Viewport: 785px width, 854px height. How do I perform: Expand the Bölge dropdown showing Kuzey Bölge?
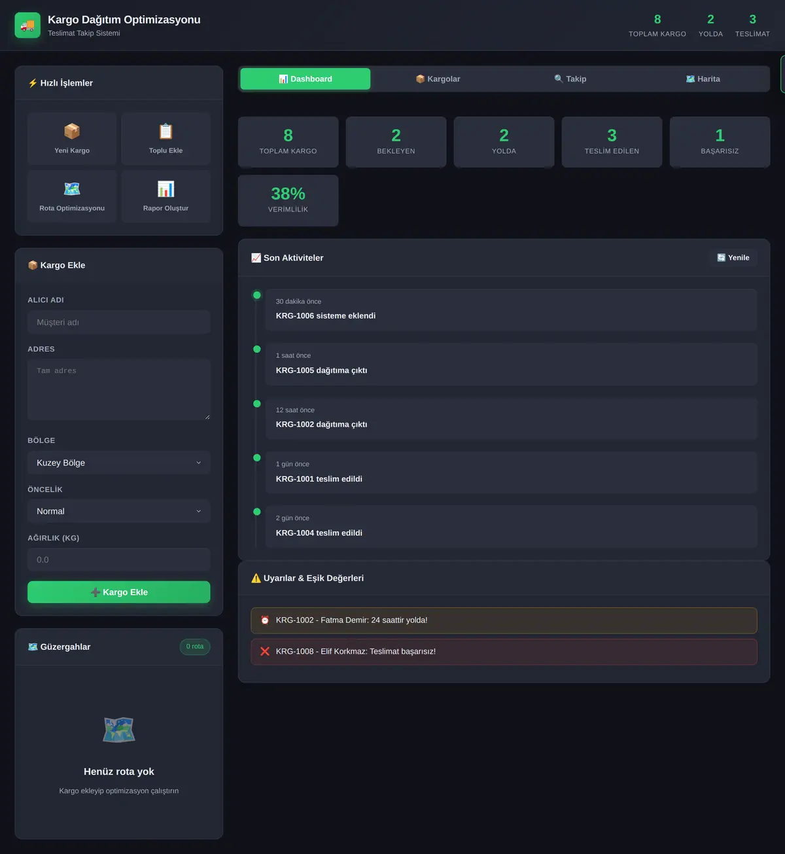point(119,463)
